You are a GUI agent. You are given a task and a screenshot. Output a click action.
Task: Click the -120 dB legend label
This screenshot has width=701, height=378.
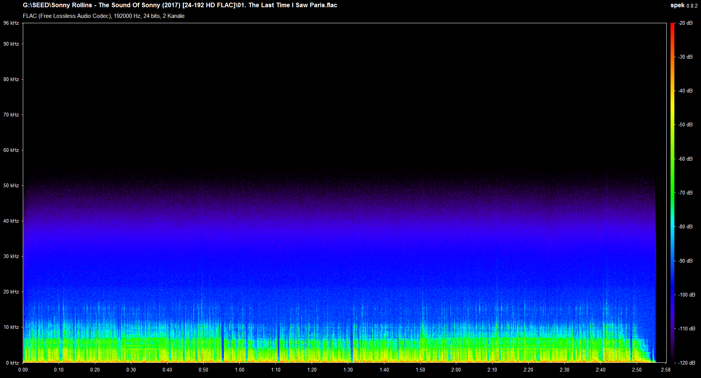686,363
